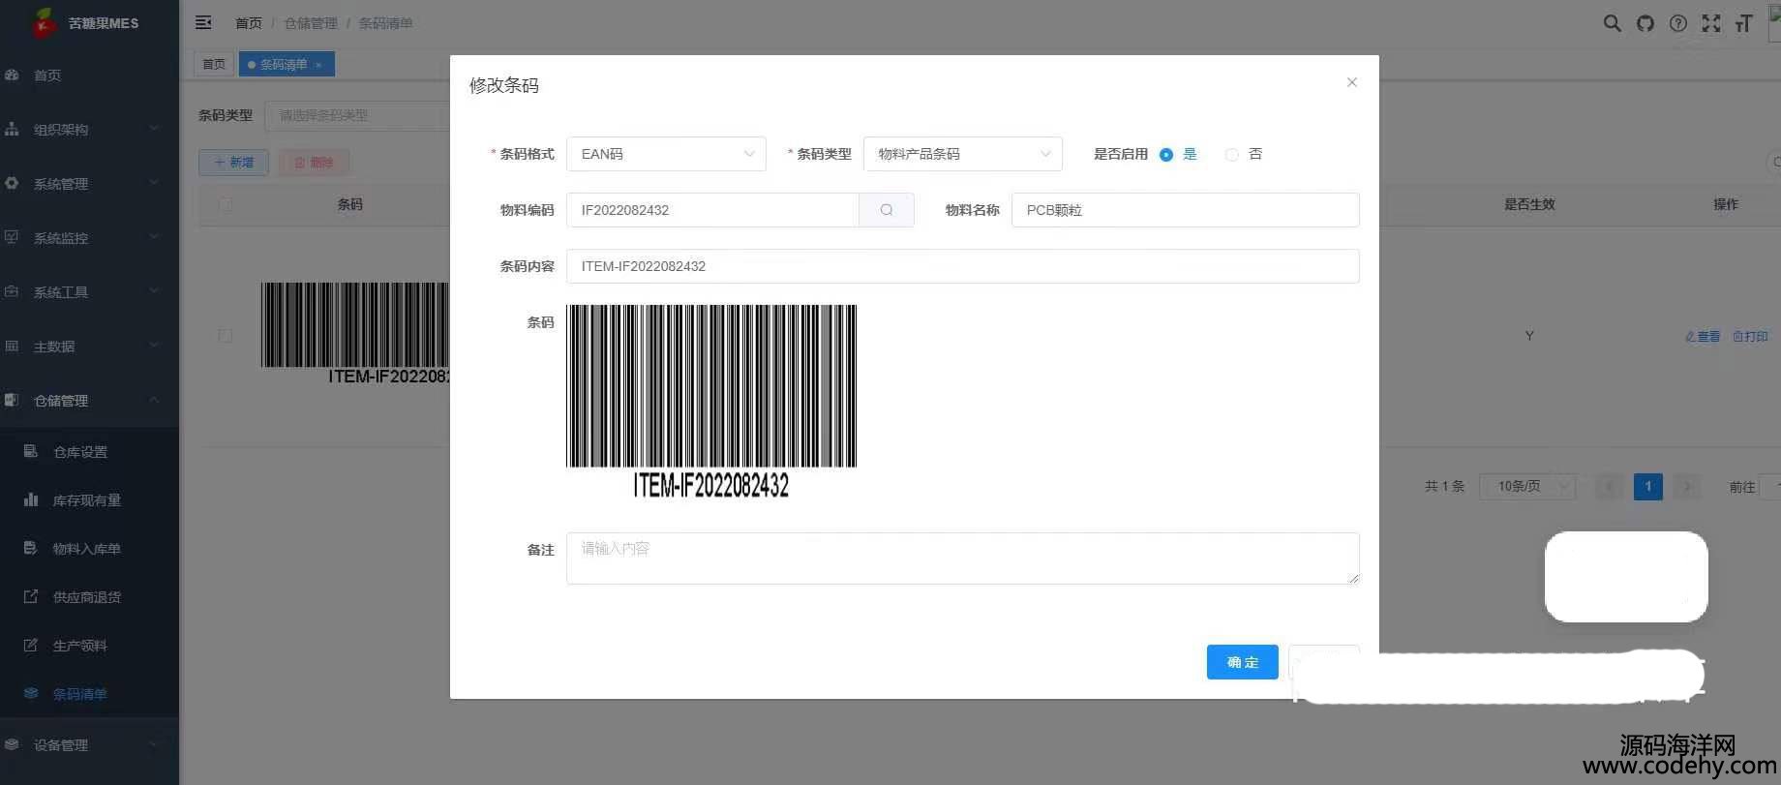Click the 组织架构 tree icon
Screen dimensions: 1781x785
(x=12, y=129)
